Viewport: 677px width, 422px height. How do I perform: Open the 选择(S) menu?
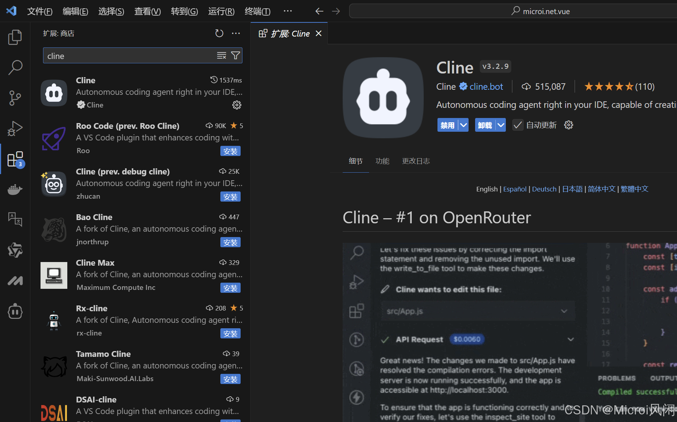[111, 11]
